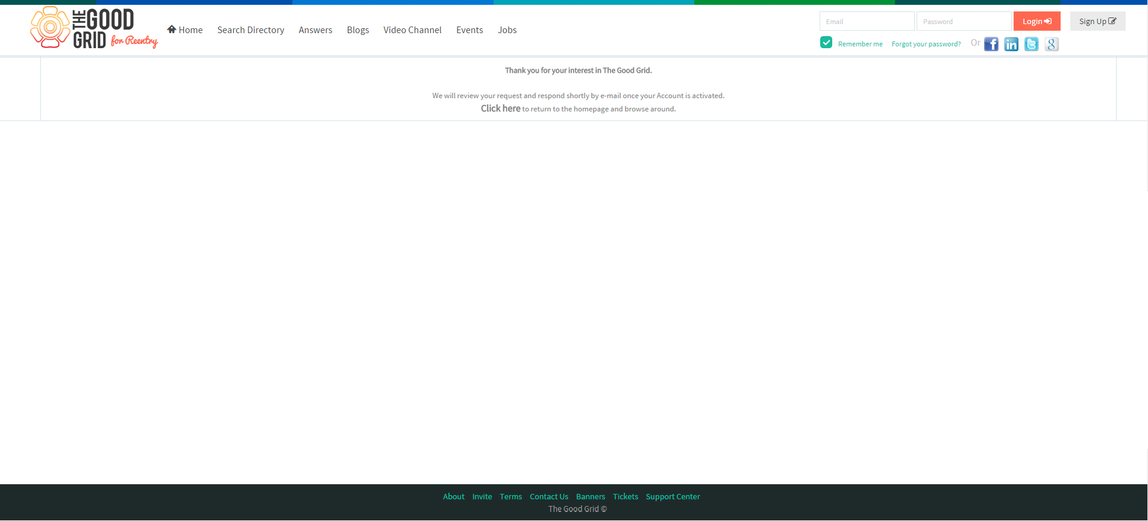Open the Support Center footer link
Screen dimensions: 1148x521
click(673, 496)
